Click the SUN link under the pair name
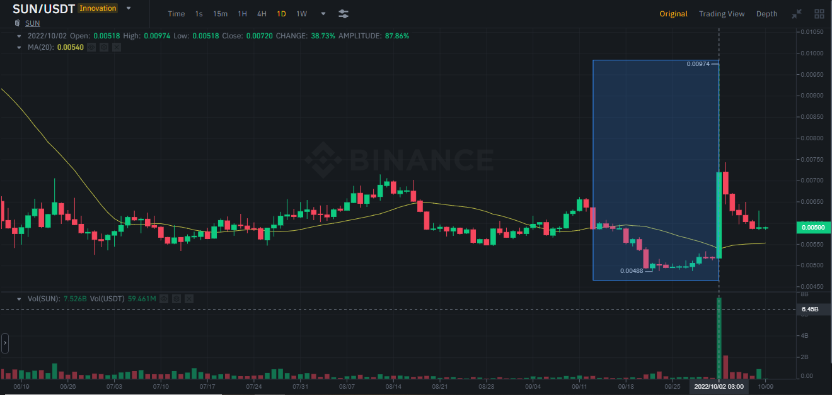The image size is (832, 395). click(x=32, y=23)
